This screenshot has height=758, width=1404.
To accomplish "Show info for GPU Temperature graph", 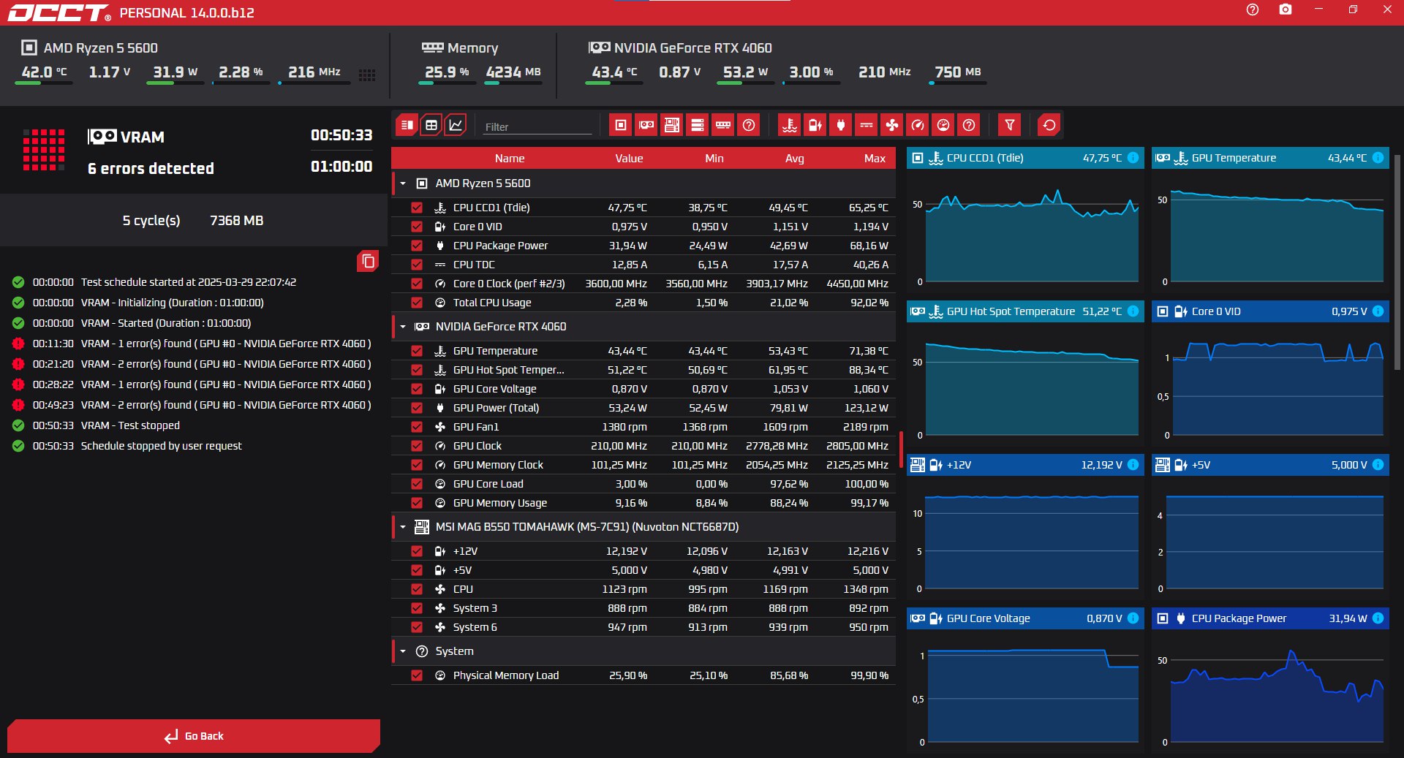I will tap(1378, 158).
